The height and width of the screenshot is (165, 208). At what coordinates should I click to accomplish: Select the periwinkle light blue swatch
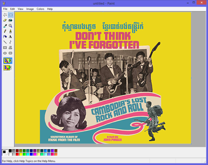tap(49, 154)
